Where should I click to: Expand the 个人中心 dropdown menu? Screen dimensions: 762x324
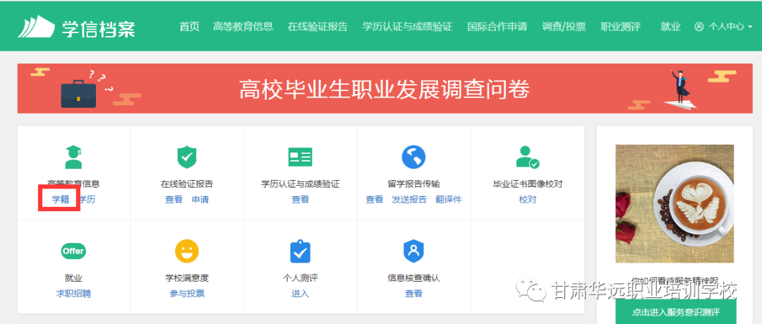pyautogui.click(x=723, y=27)
